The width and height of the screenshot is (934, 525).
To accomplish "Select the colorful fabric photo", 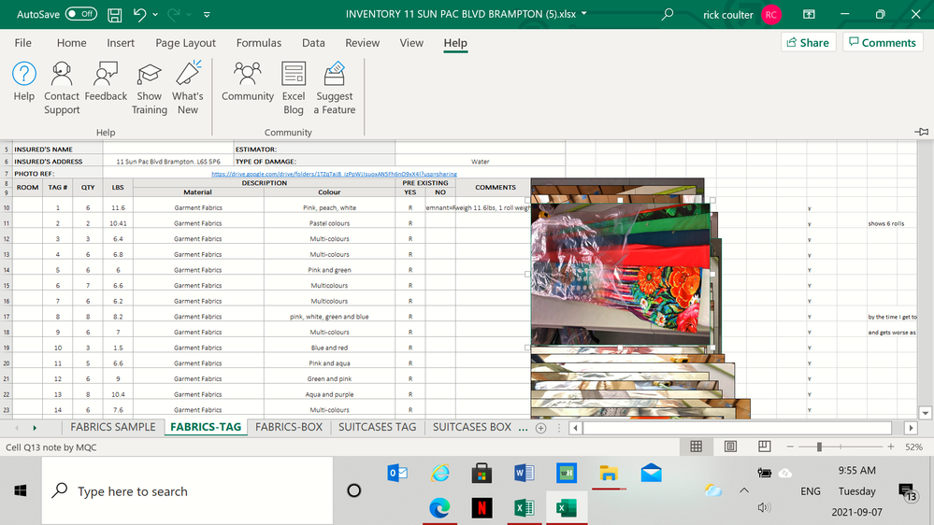I will click(x=620, y=274).
